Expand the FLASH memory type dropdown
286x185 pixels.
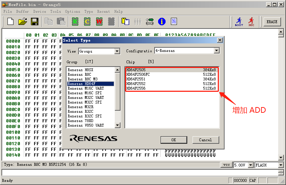click(x=281, y=165)
